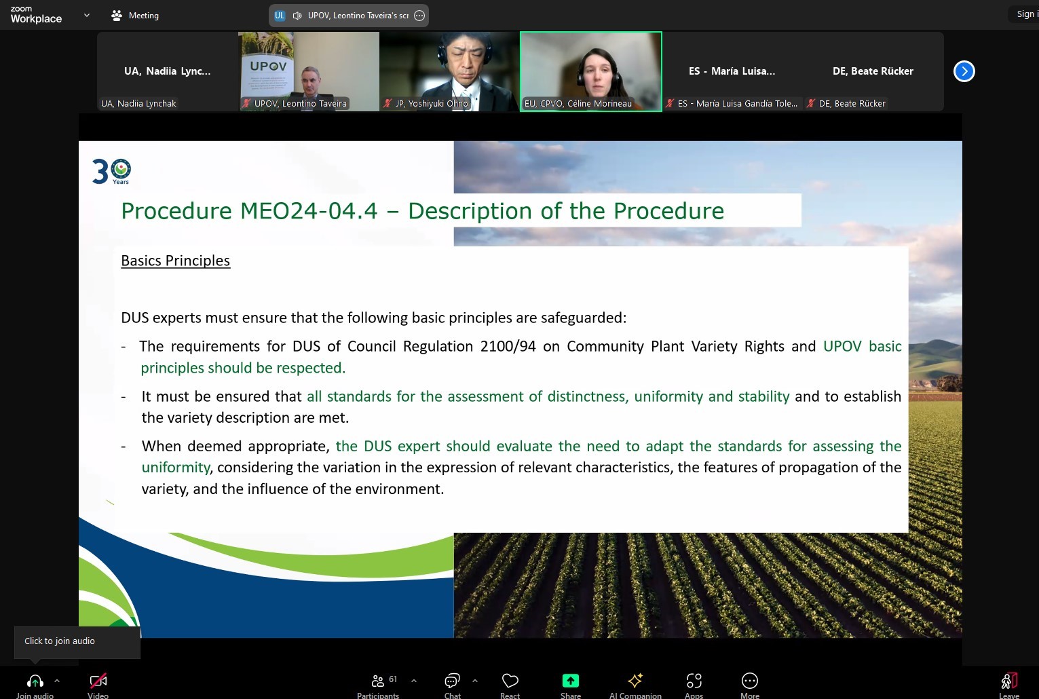Open AI Companion
The width and height of the screenshot is (1039, 699).
635,684
